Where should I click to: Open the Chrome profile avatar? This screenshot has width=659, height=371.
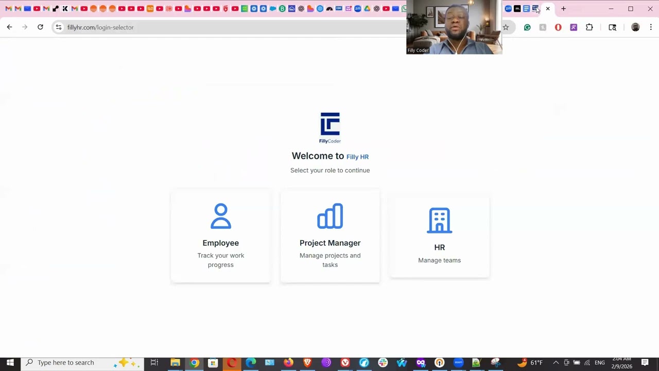click(x=635, y=27)
